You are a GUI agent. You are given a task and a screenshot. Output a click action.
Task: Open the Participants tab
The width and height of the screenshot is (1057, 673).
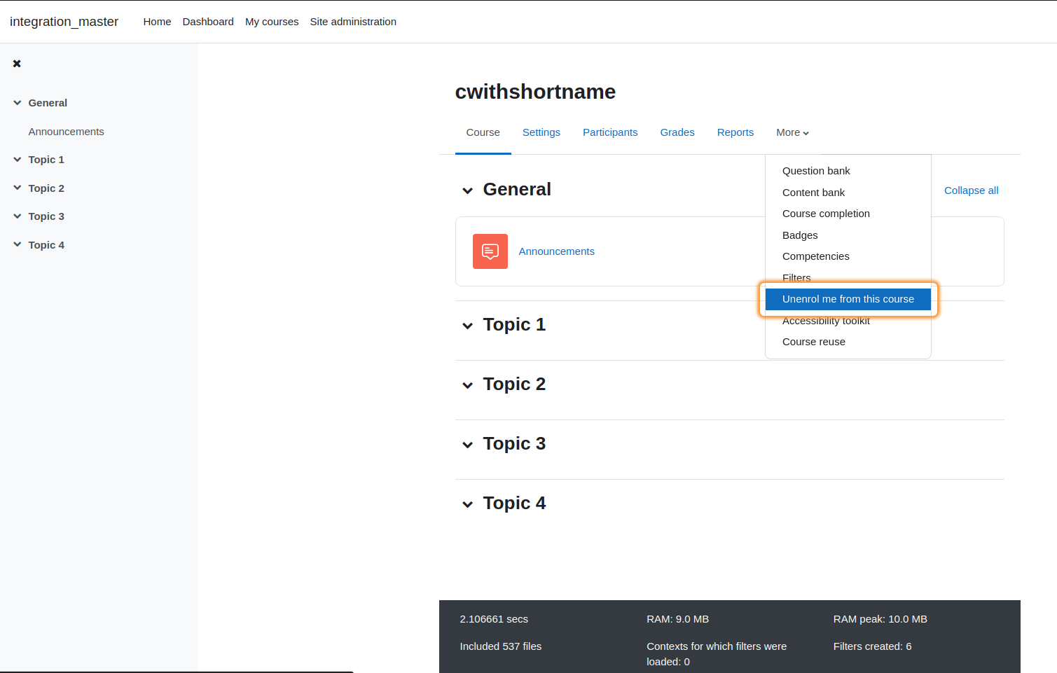(x=610, y=132)
